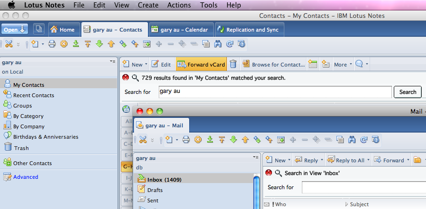The height and width of the screenshot is (209, 426).
Task: Click the Contacts Search for input field
Action: pyautogui.click(x=275, y=92)
